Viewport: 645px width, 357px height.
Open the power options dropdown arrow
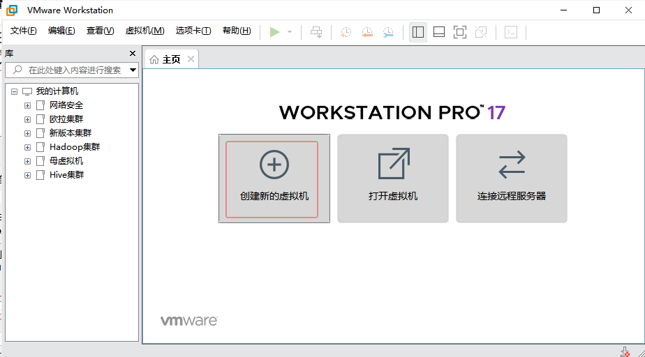(x=290, y=32)
